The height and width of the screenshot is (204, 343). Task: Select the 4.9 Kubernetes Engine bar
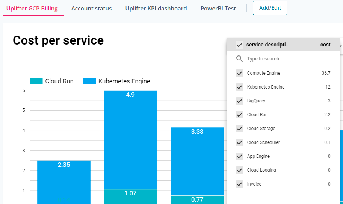[130, 140]
